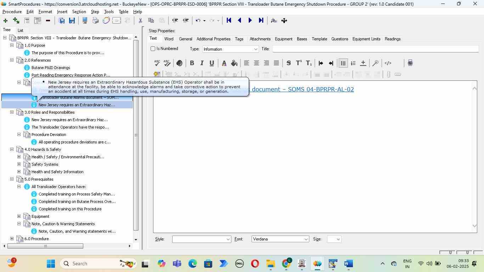Select the Procedure Deviation tree item

coord(49,135)
